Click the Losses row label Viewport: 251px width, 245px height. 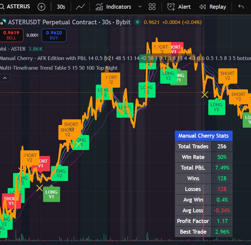(193, 189)
